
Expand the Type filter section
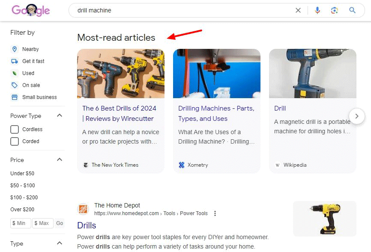click(60, 243)
